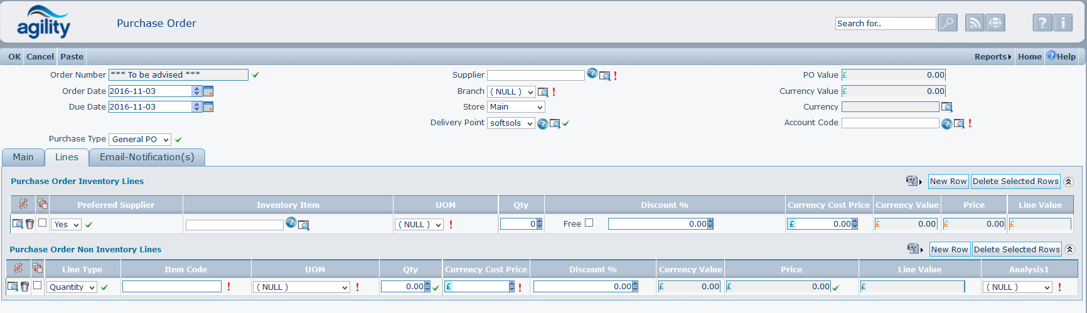Image resolution: width=1087 pixels, height=313 pixels.
Task: Click the Account Code help question icon
Action: (x=946, y=124)
